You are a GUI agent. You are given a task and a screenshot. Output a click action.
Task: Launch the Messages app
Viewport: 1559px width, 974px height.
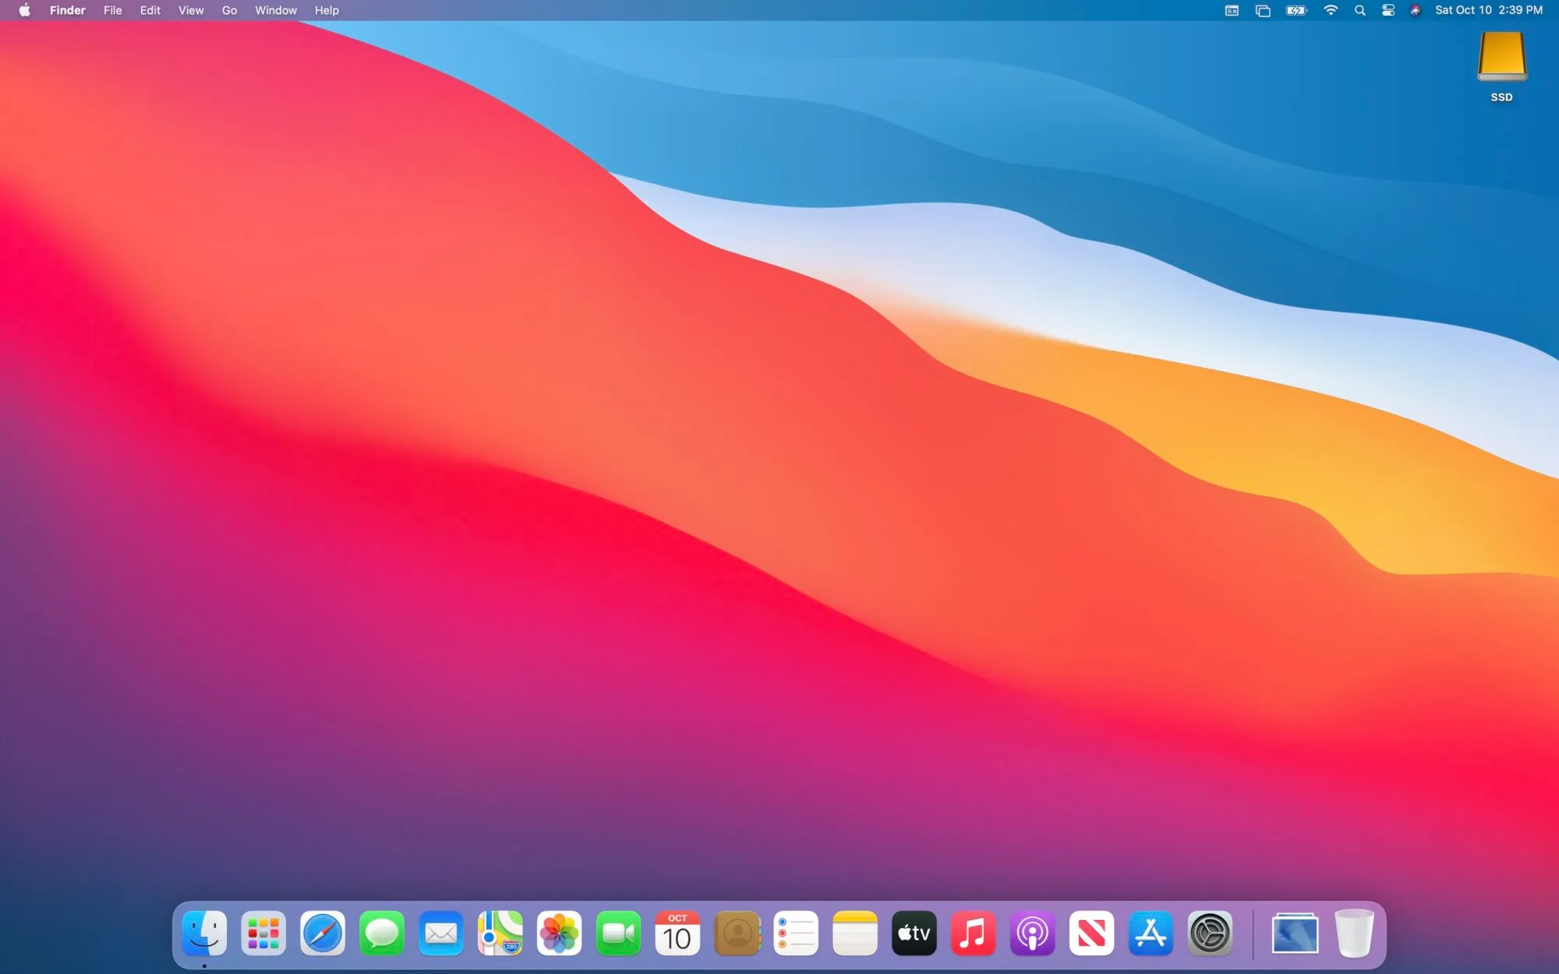(x=382, y=933)
